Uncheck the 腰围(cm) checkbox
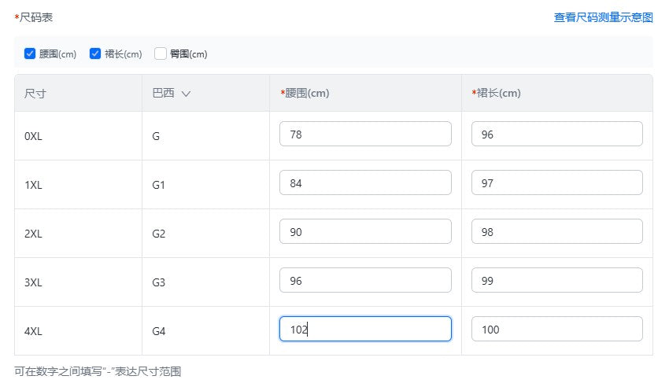Screen dimensions: 669x387 pyautogui.click(x=30, y=54)
